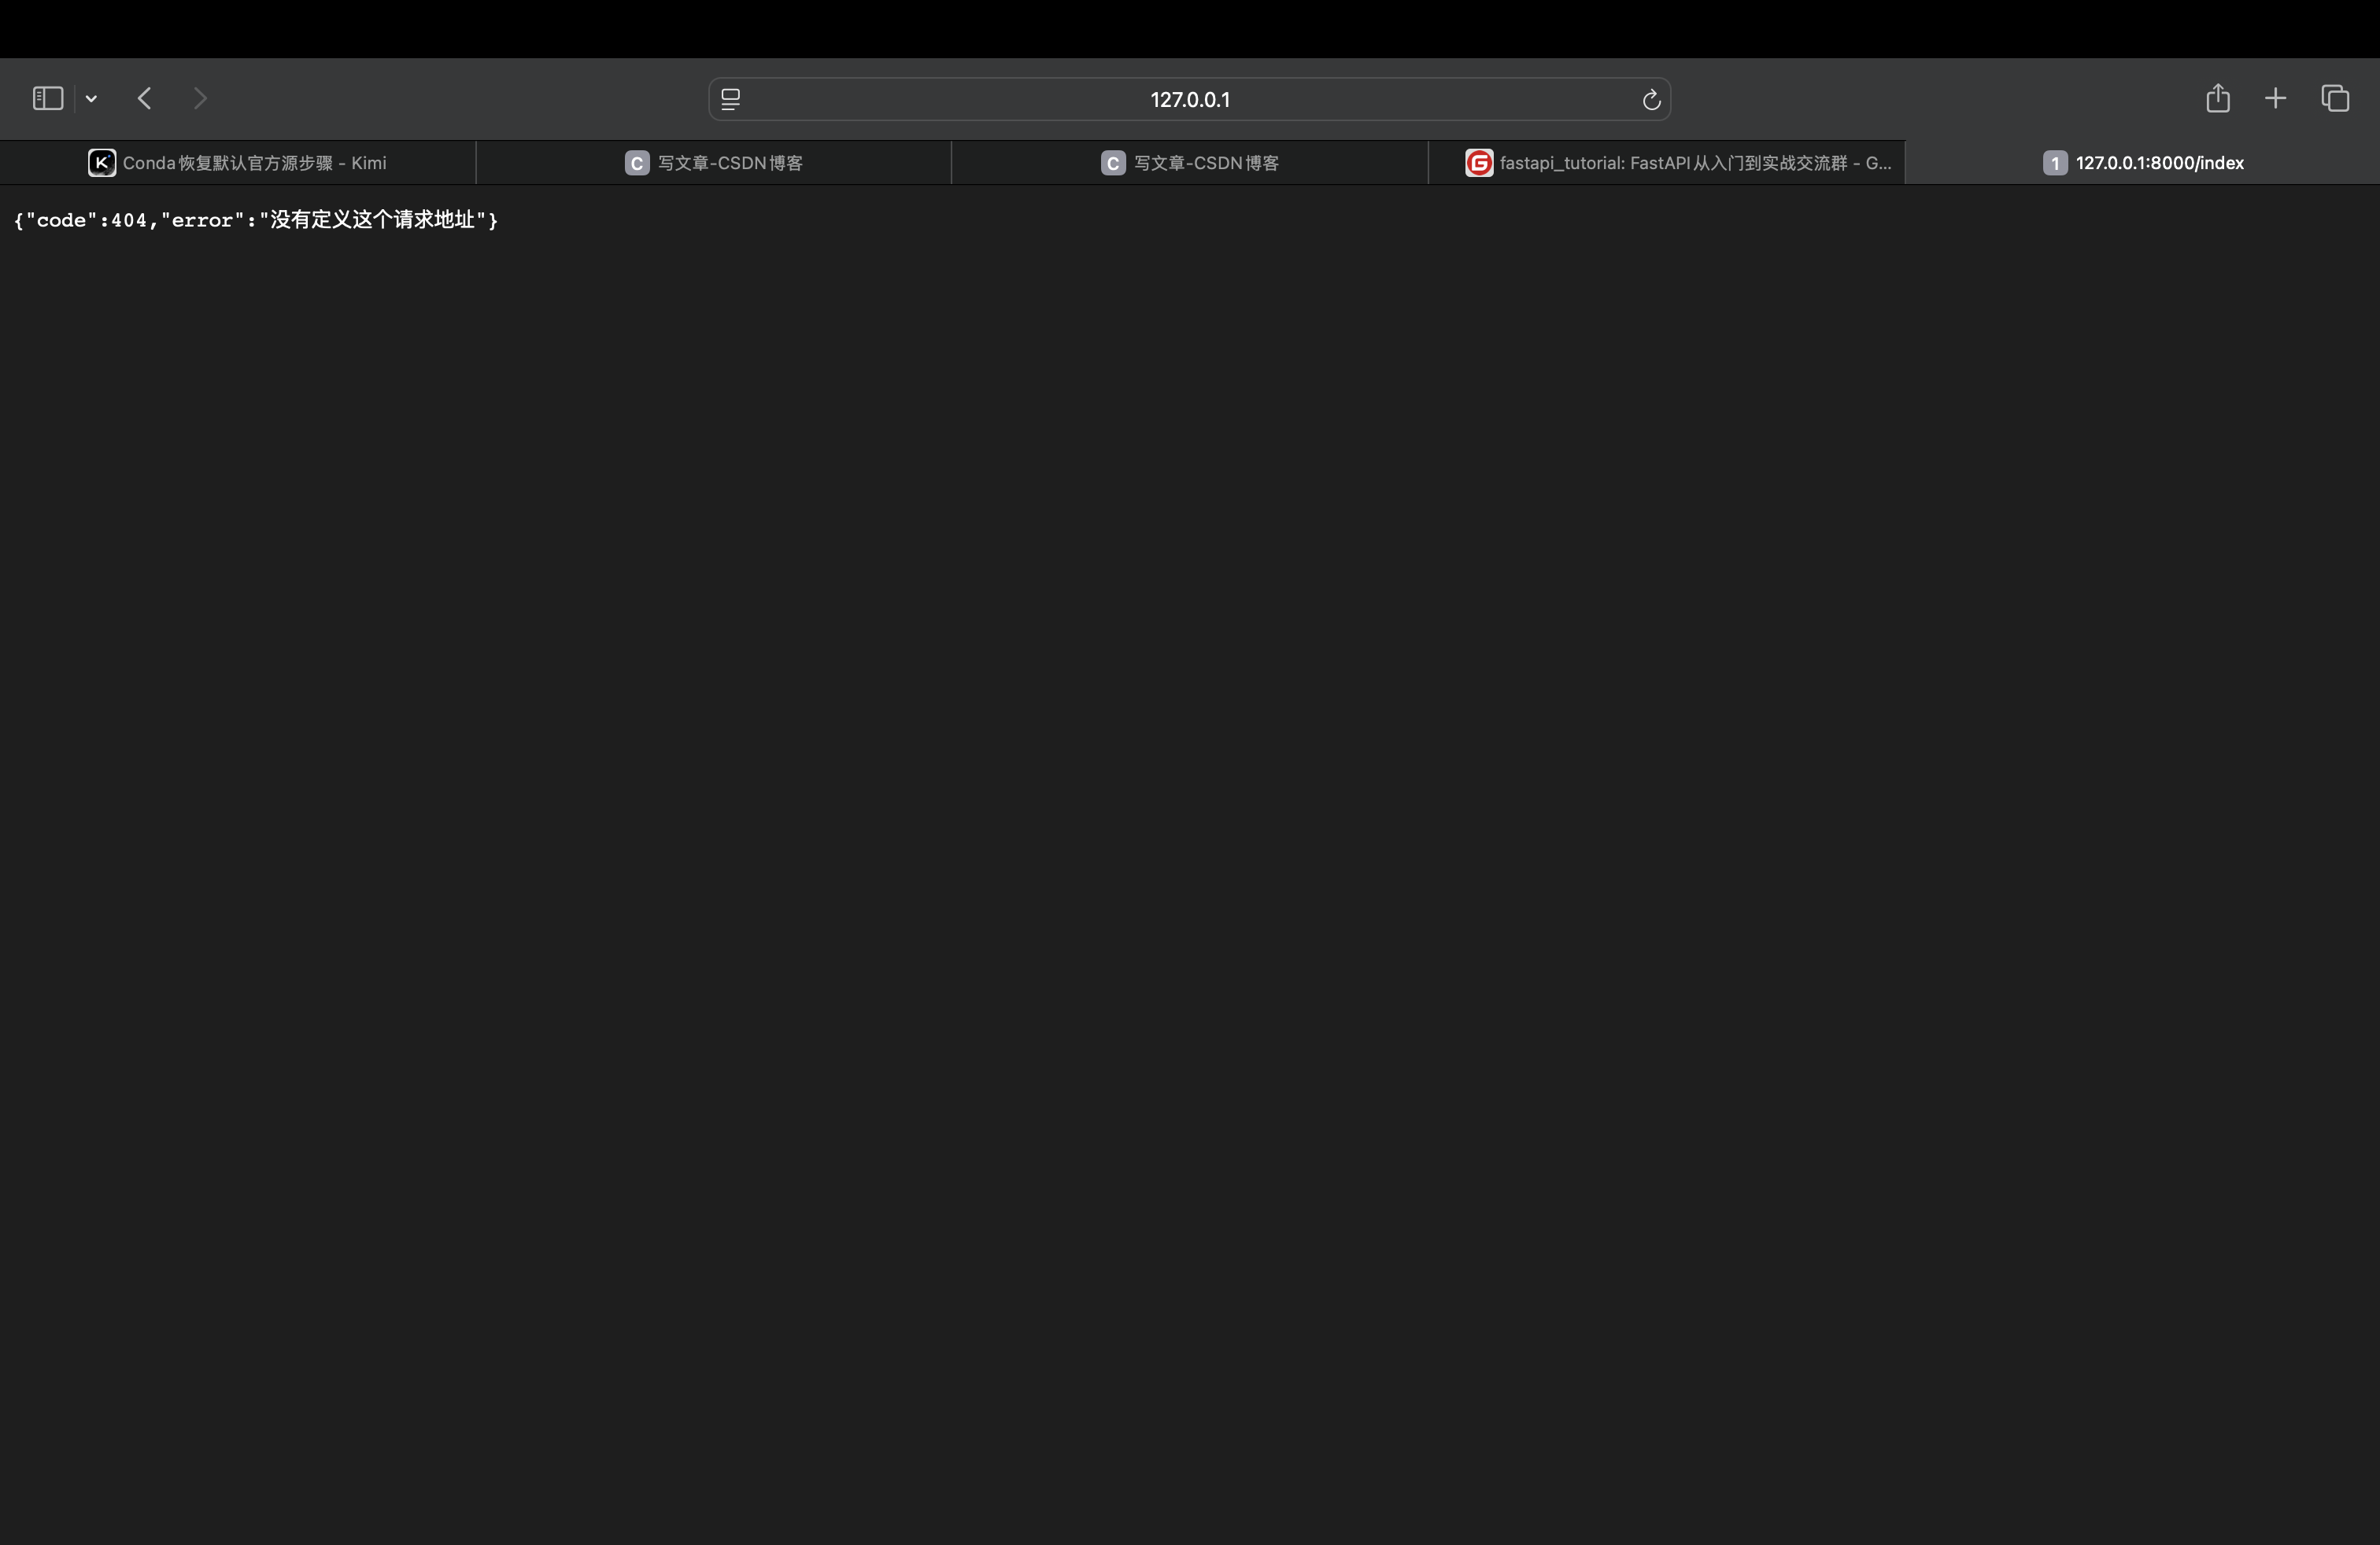This screenshot has width=2380, height=1545.
Task: Reload the current page
Action: (x=1651, y=100)
